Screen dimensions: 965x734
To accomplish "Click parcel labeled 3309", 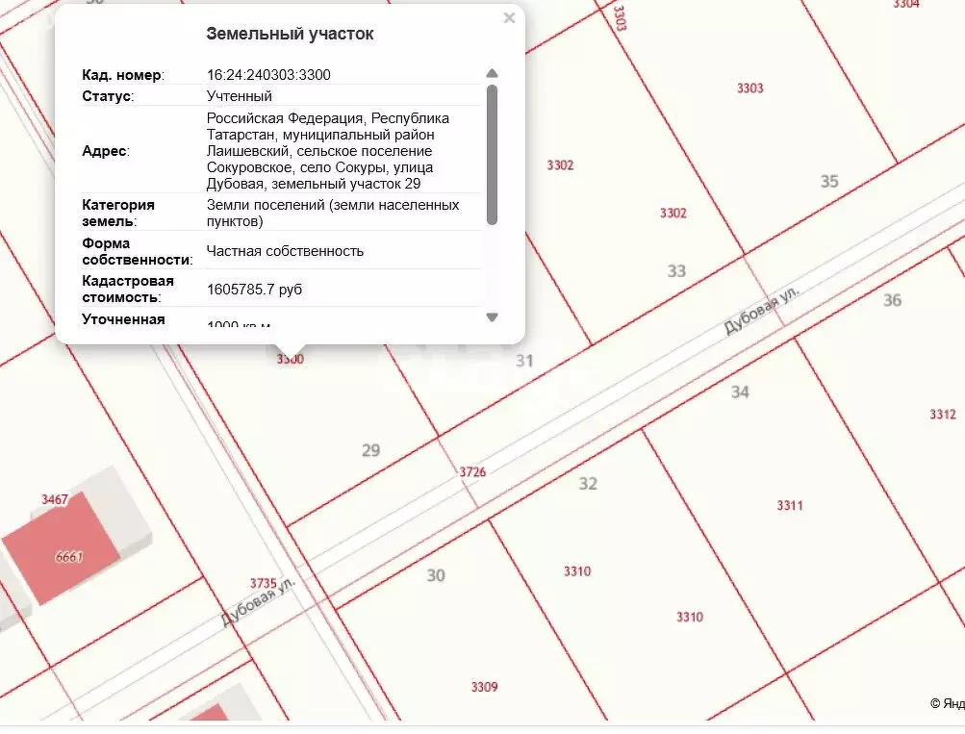I will click(484, 687).
